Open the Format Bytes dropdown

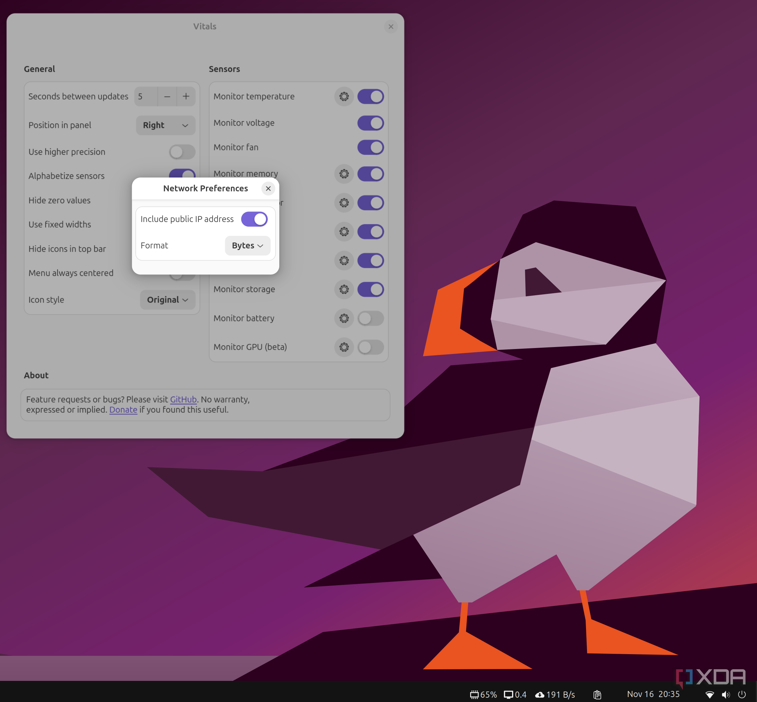point(248,246)
